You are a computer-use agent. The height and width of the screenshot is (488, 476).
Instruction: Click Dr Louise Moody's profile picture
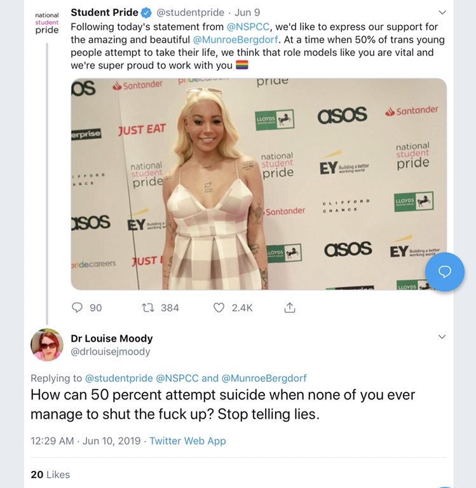[x=47, y=345]
